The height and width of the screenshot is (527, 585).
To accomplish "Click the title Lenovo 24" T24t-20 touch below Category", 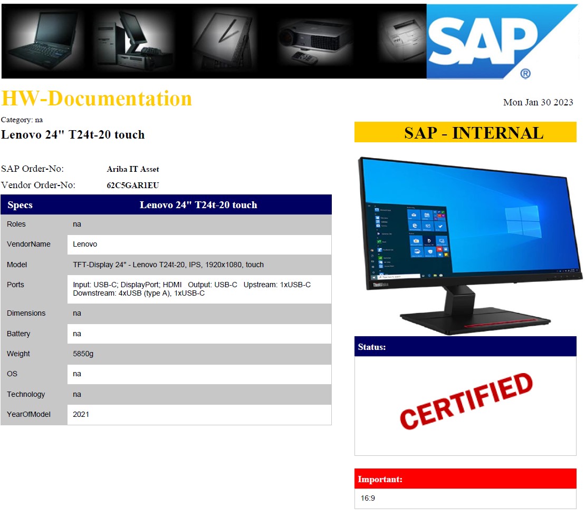I will click(x=73, y=134).
